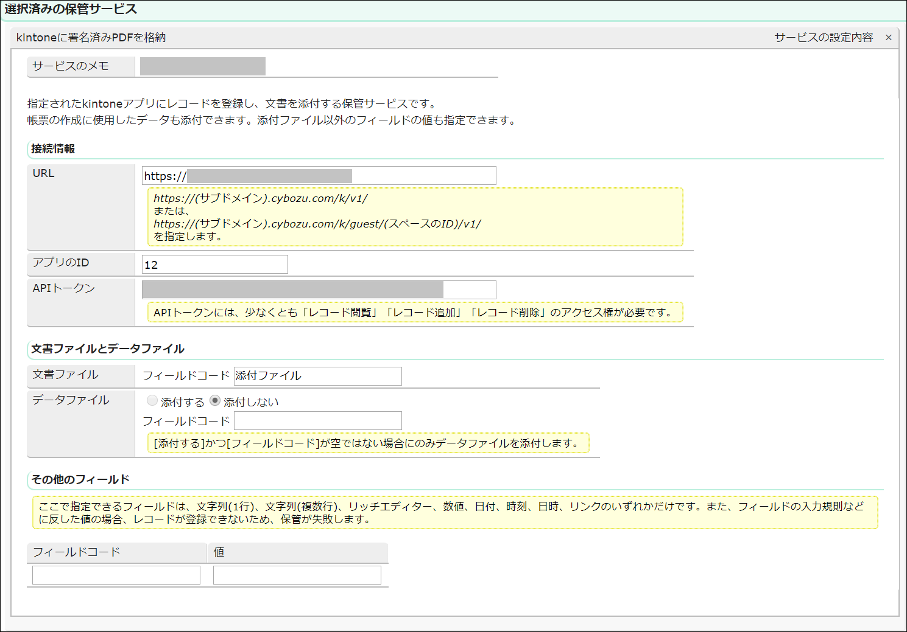Image resolution: width=907 pixels, height=632 pixels.
Task: Click the アプリのID field showing 12
Action: tap(214, 264)
